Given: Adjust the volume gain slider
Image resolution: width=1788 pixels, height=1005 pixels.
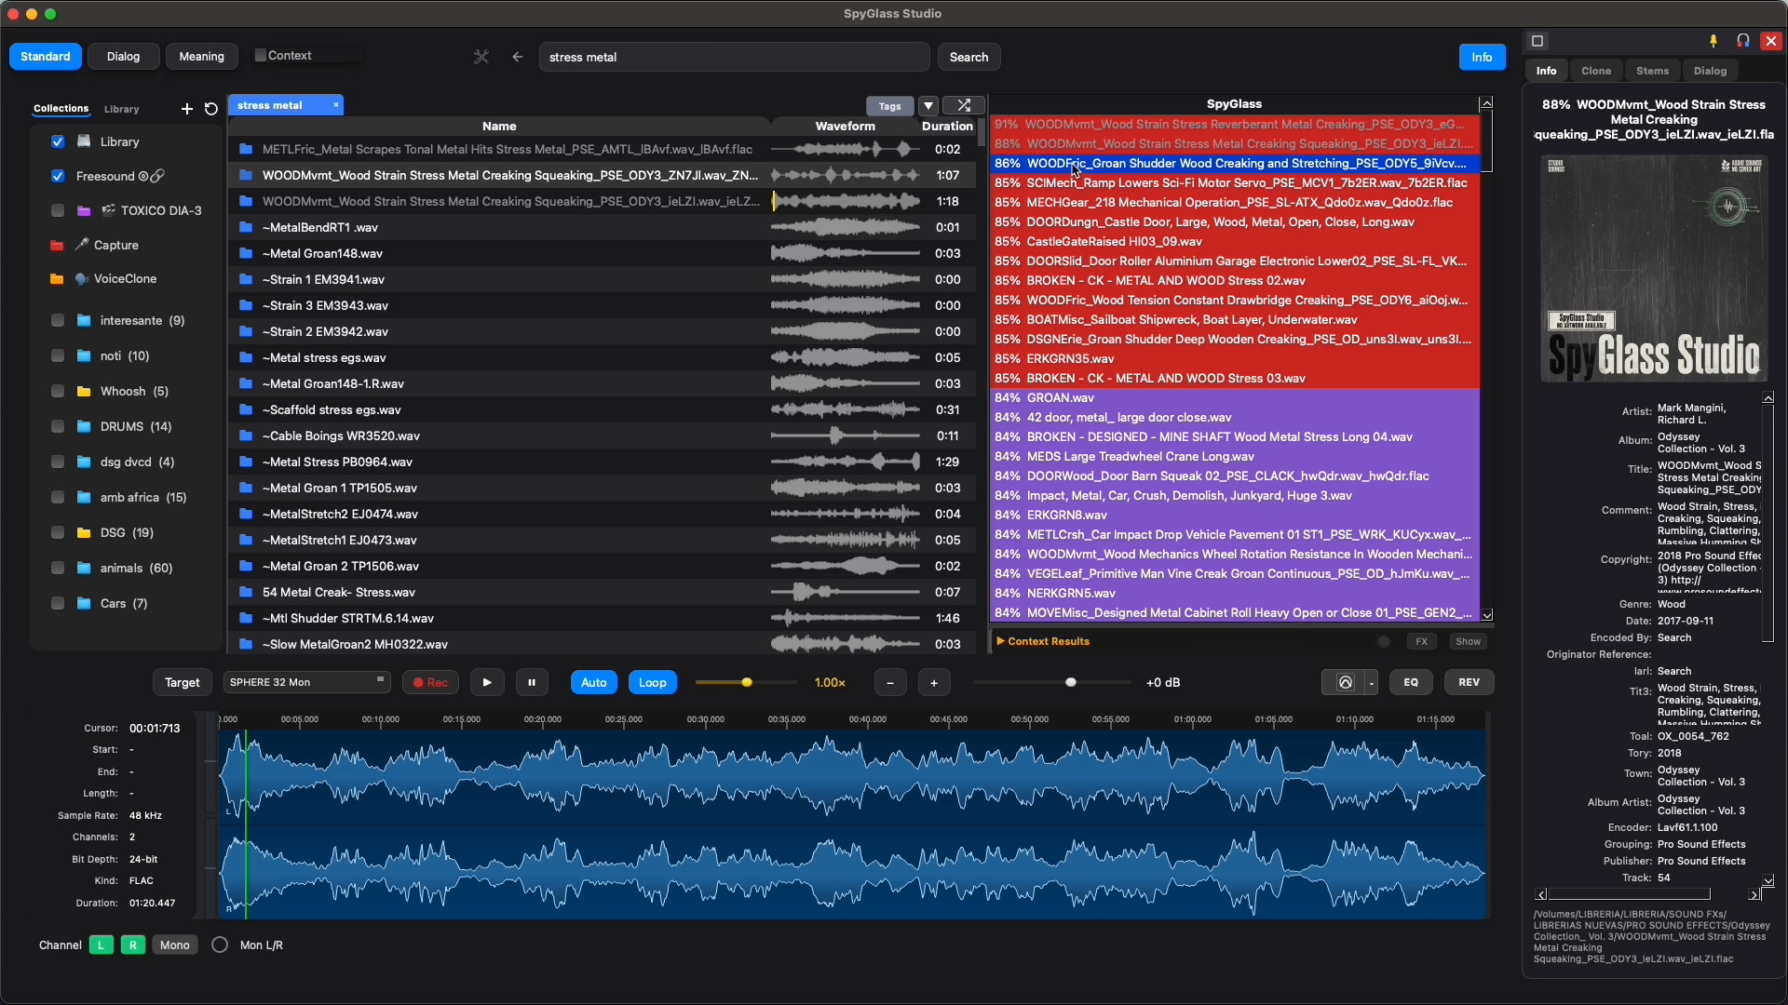Looking at the screenshot, I should (1071, 683).
